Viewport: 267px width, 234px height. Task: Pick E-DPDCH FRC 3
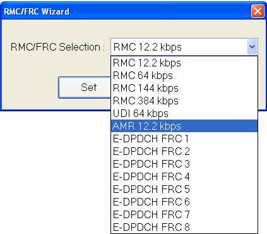pyautogui.click(x=184, y=164)
